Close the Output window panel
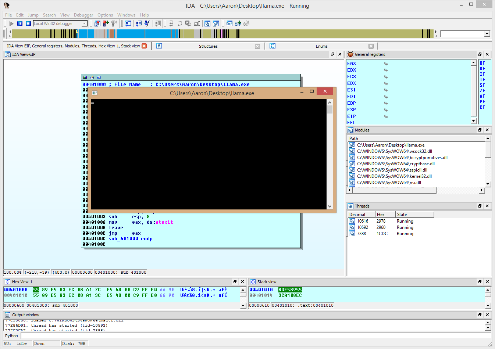 pyautogui.click(x=487, y=314)
